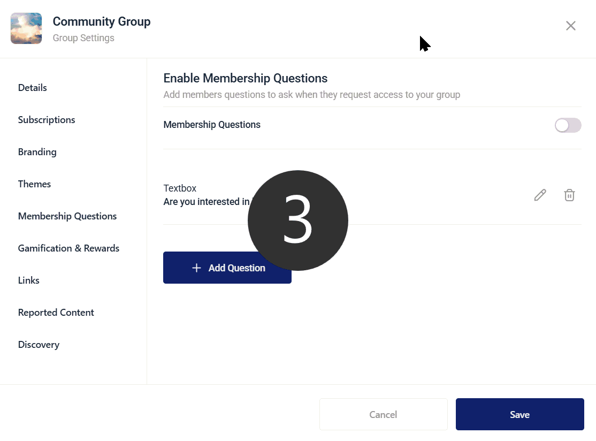This screenshot has width=596, height=441.
Task: Click the pencil edit icon for Textbox question
Action: [540, 195]
